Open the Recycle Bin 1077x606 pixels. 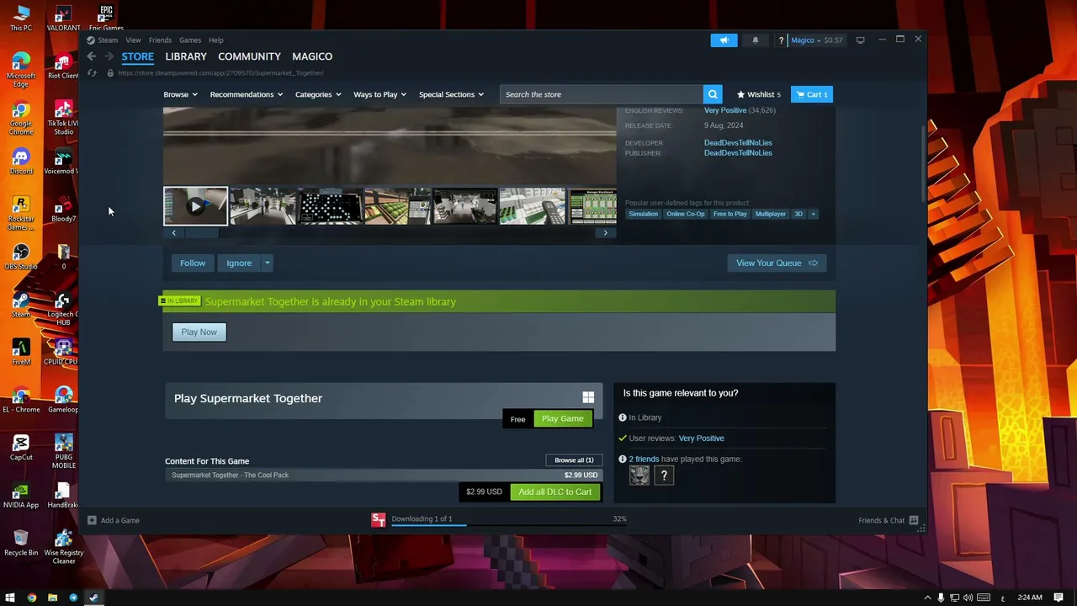pyautogui.click(x=21, y=543)
